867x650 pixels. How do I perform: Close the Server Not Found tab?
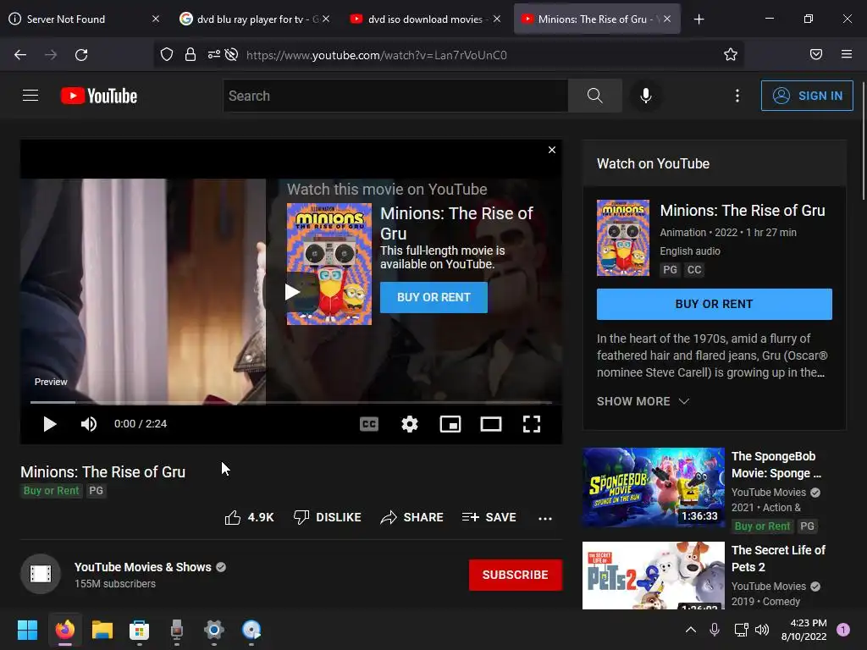click(156, 19)
